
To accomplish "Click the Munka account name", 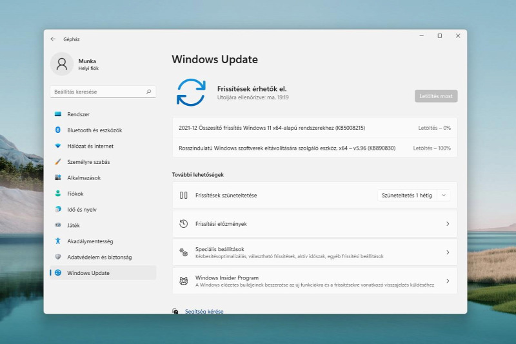I will 87,61.
